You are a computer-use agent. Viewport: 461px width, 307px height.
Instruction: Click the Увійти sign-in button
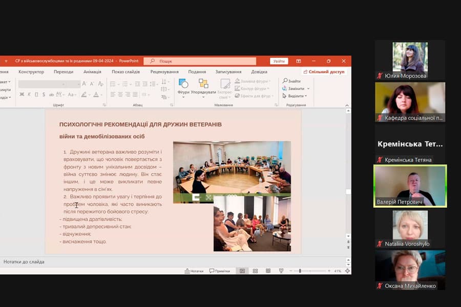(279, 61)
